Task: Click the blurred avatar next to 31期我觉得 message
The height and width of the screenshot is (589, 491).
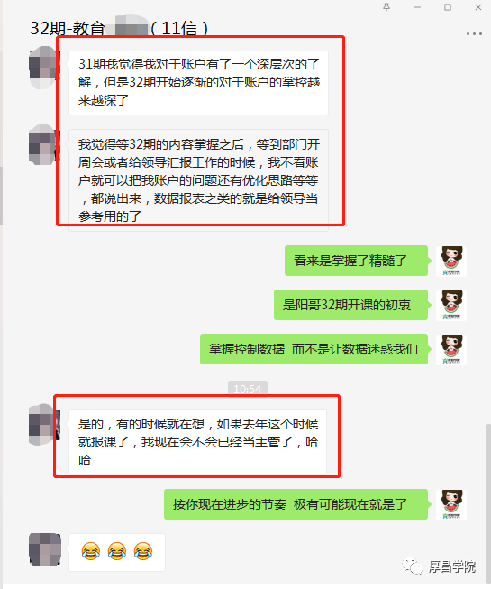Action: 45,68
